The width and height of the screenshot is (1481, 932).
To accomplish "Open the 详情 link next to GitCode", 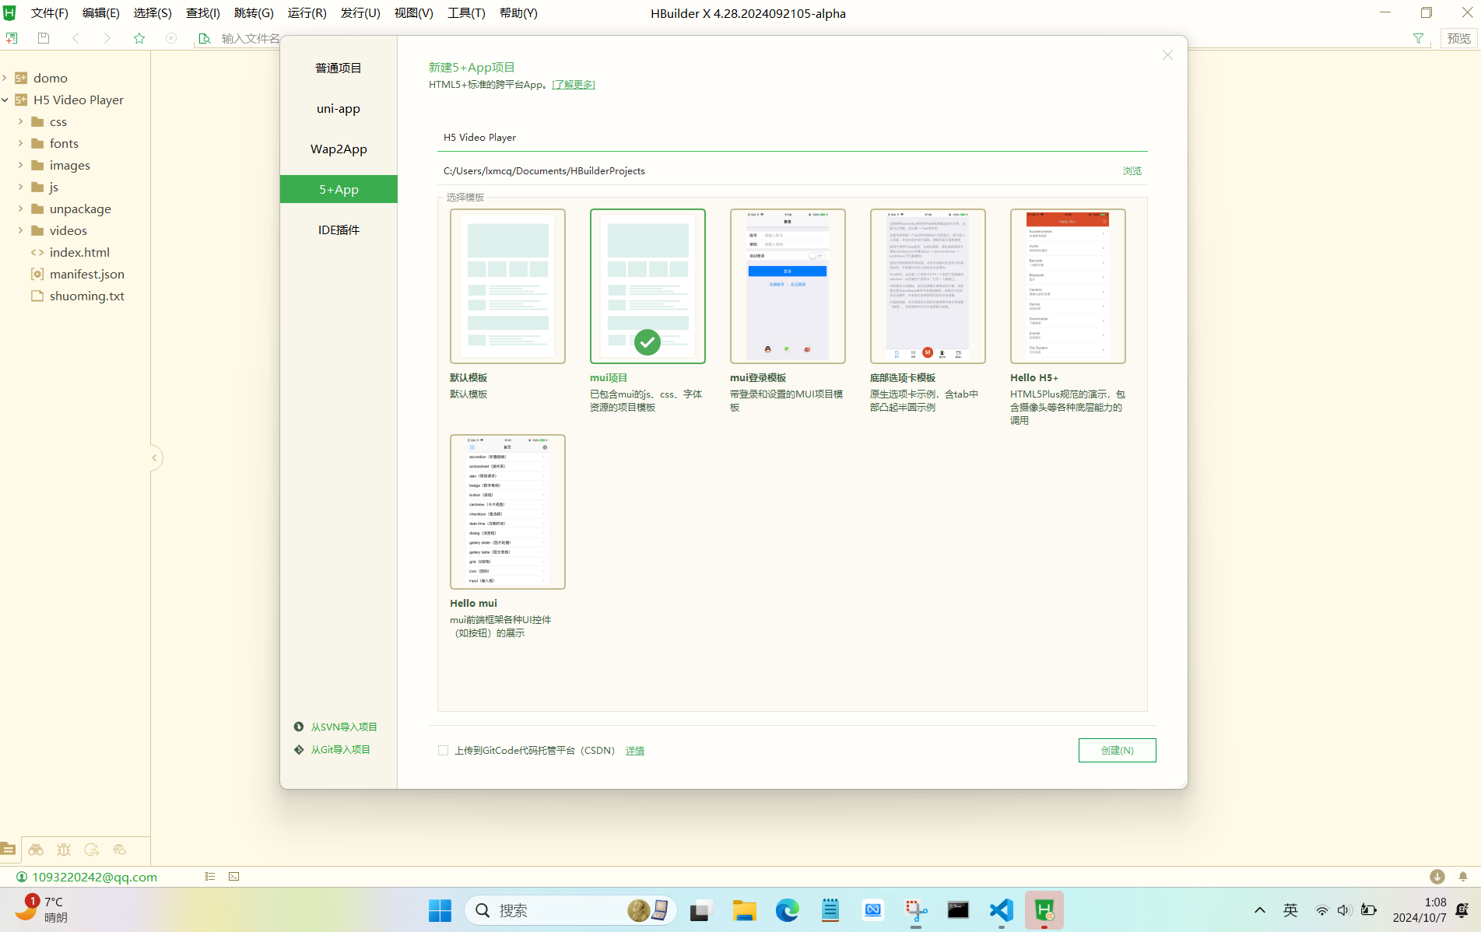I will 635,751.
